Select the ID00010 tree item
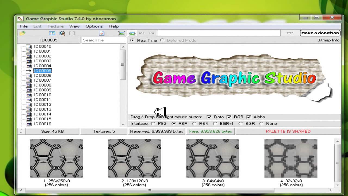This screenshot has width=348, height=196. click(42, 95)
